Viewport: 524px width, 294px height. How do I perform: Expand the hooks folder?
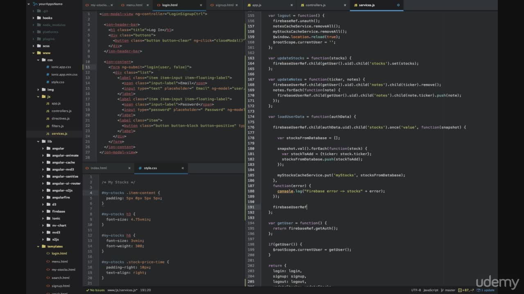tap(34, 18)
